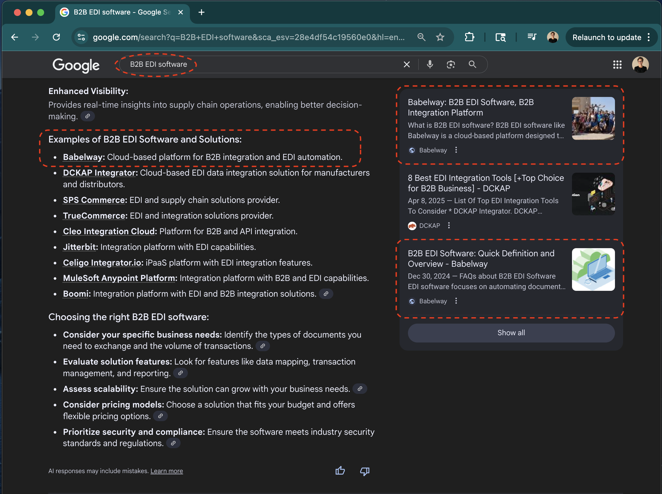Open three-dot menu for DCKAP source

point(449,226)
